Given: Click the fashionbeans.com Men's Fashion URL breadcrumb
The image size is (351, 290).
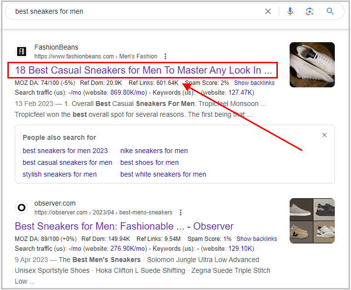Looking at the screenshot, I should click(96, 56).
